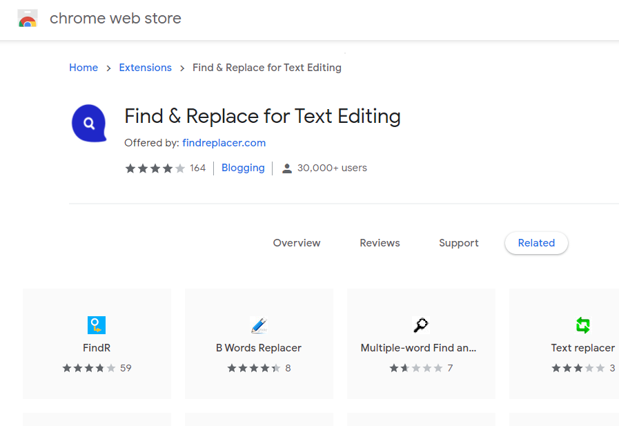This screenshot has width=619, height=426.
Task: Click the Text replacer extension name
Action: 583,348
